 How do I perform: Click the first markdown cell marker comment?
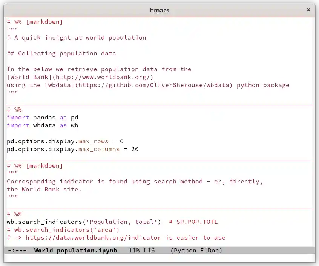(x=35, y=21)
